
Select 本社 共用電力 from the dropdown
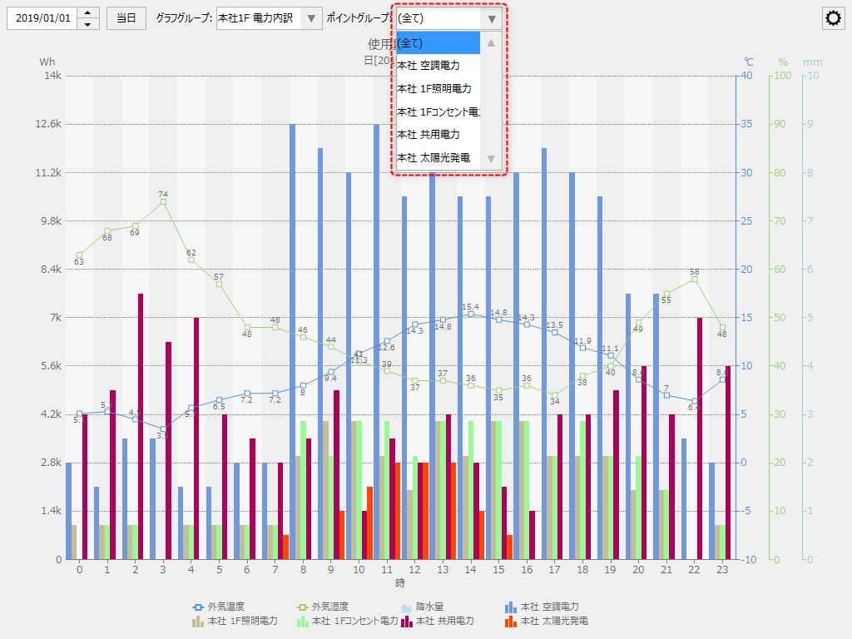(438, 134)
